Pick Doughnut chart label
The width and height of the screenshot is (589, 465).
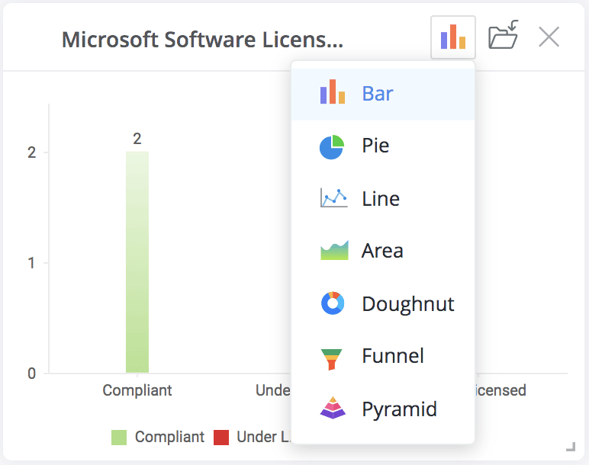[x=408, y=304]
